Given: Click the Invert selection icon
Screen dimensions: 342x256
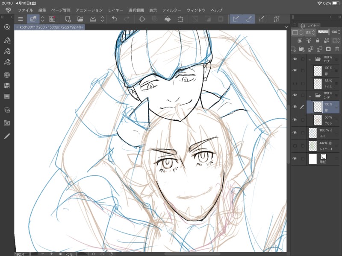Looking at the screenshot, I should [208, 19].
